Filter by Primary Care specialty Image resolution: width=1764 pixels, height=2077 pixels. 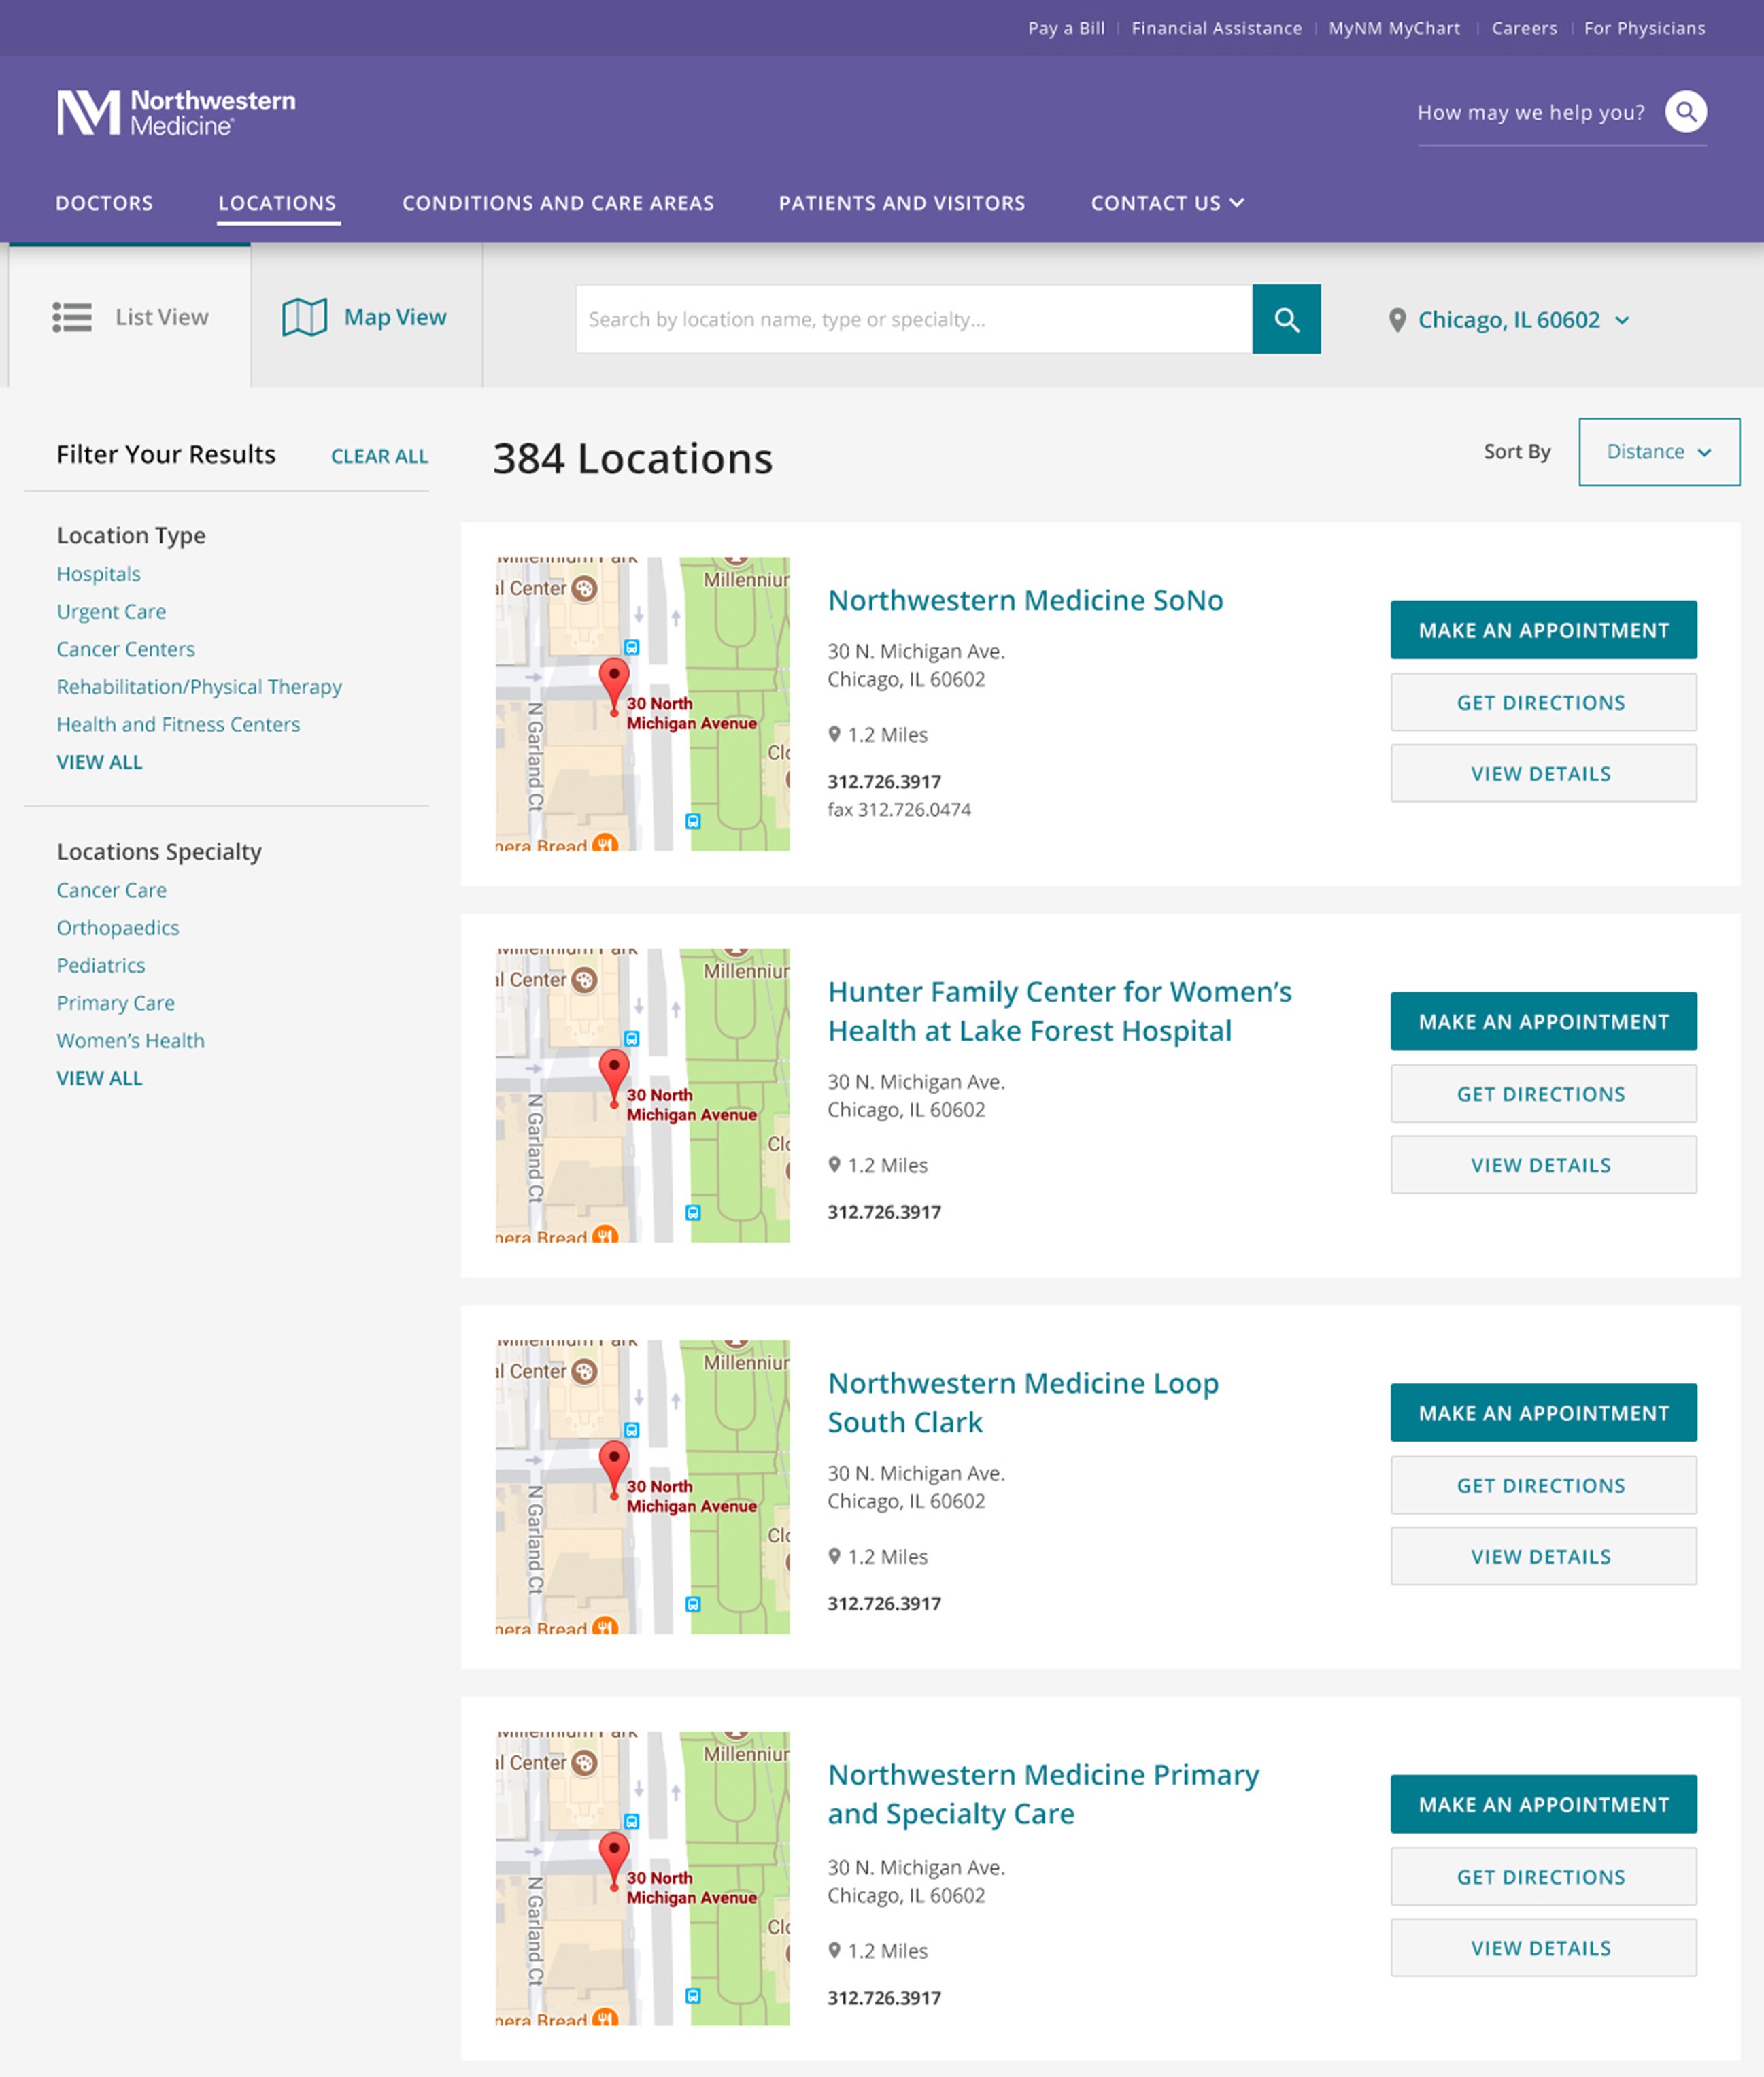point(115,1003)
